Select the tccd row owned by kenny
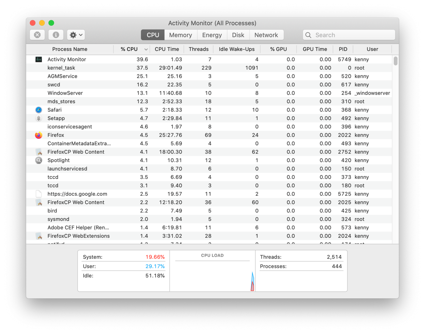 209,177
